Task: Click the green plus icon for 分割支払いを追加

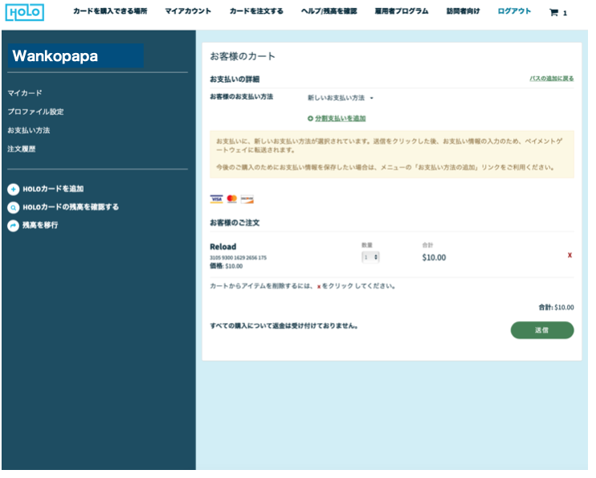Action: [310, 119]
